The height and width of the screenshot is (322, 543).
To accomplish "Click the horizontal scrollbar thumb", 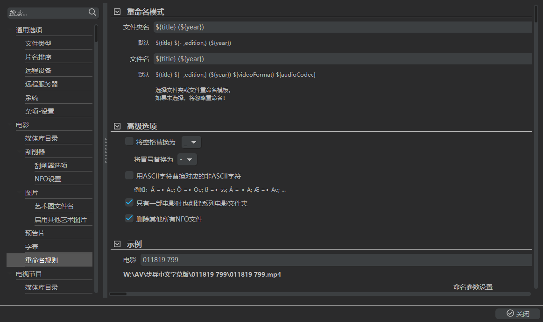I will click(118, 294).
